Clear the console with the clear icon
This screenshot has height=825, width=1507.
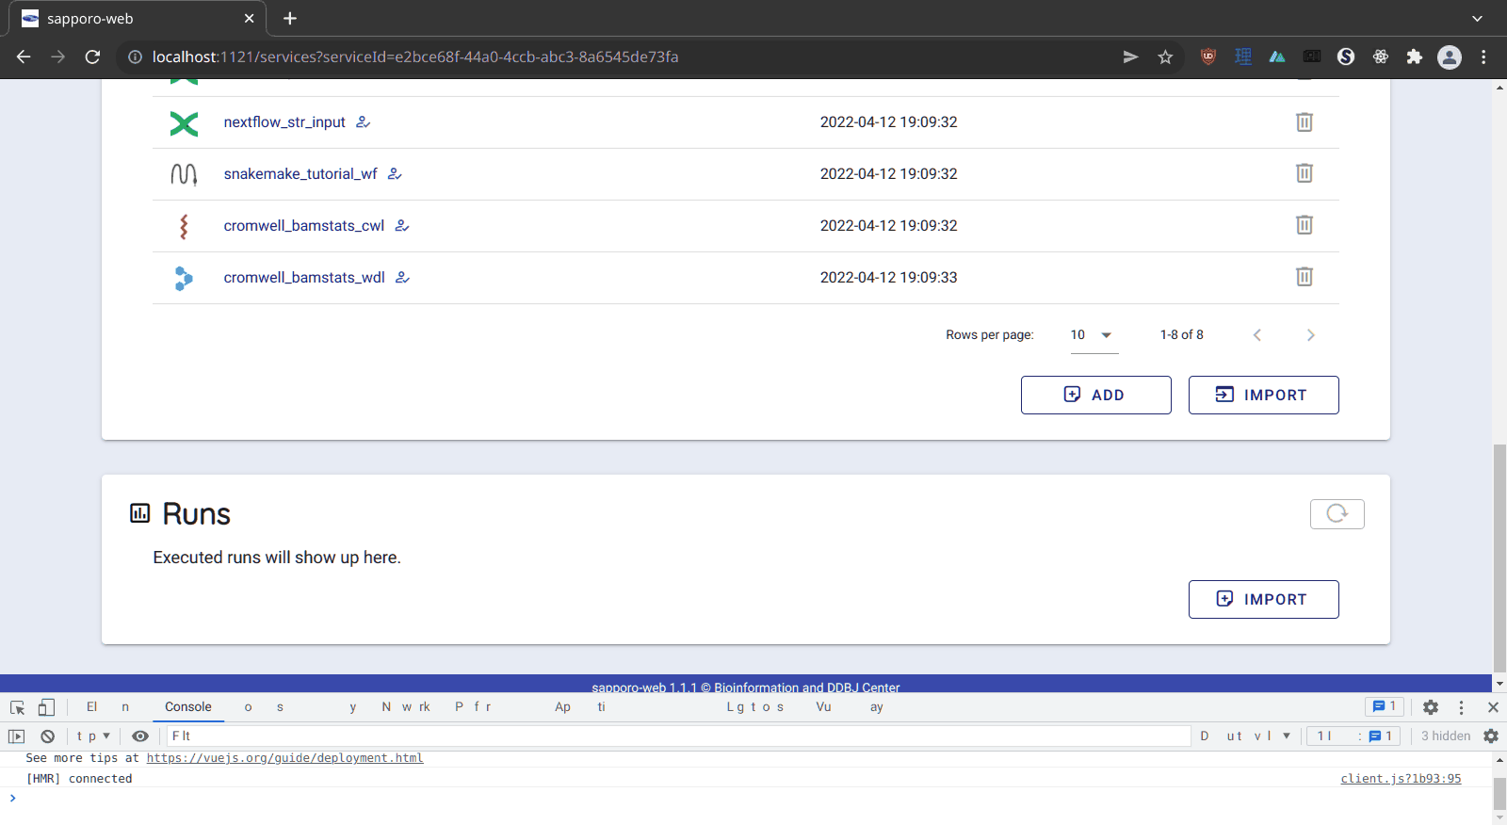(x=47, y=736)
